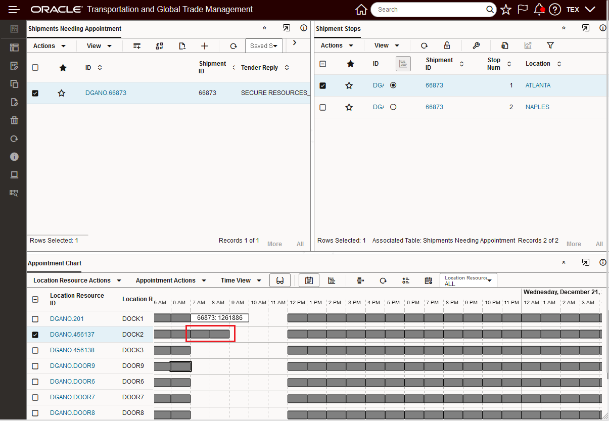Image resolution: width=609 pixels, height=421 pixels.
Task: Click the filter funnel icon in Shipment Stops
Action: point(550,45)
